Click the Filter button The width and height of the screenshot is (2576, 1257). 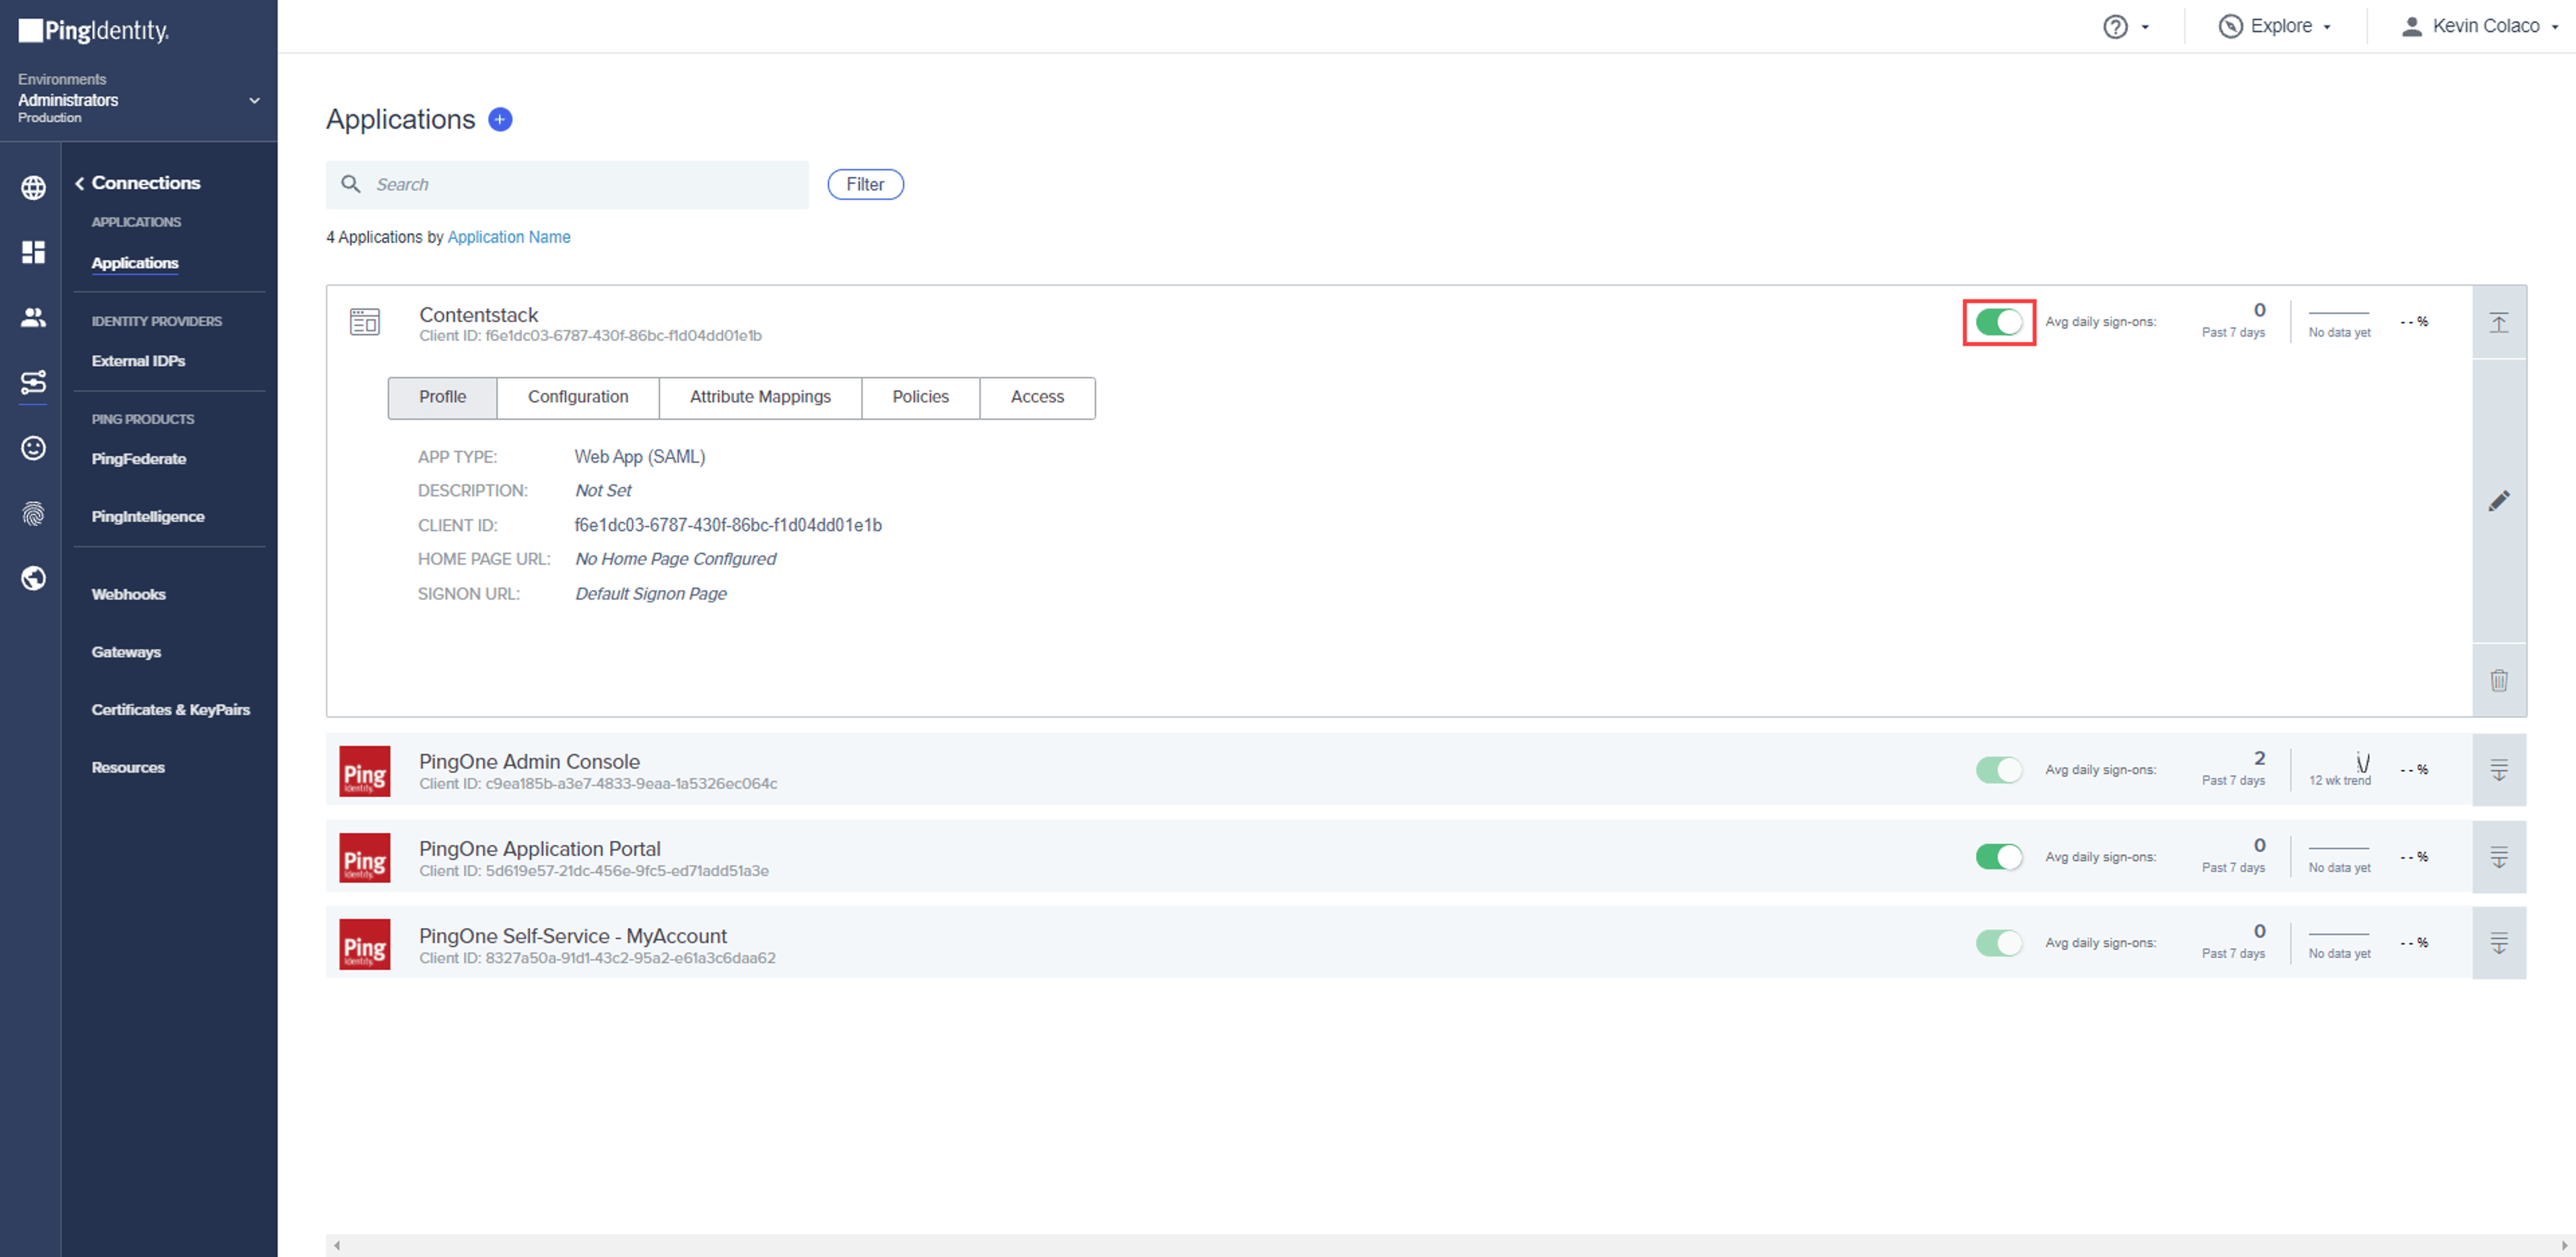coord(865,184)
